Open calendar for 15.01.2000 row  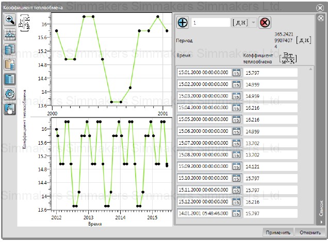[236, 73]
